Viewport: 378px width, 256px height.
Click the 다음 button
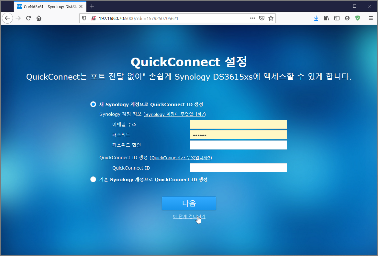click(189, 204)
